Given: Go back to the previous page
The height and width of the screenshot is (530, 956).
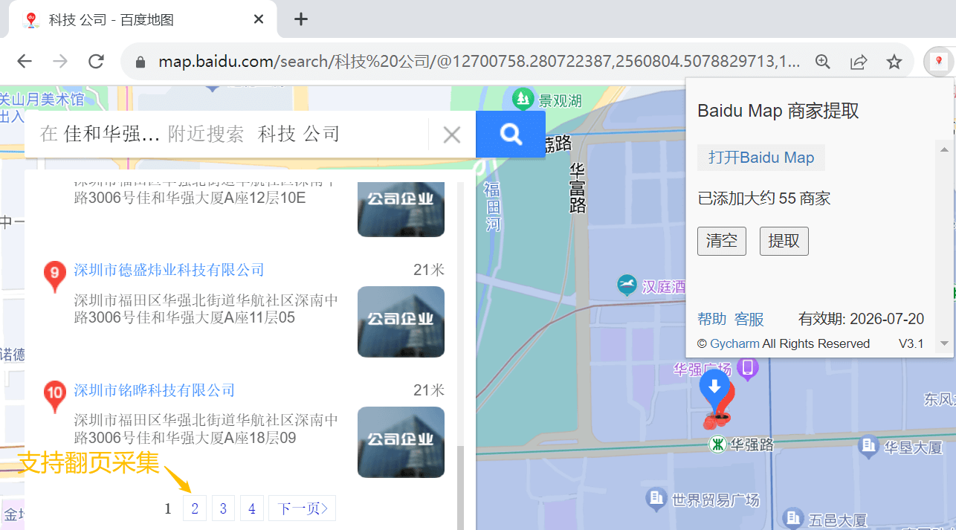Looking at the screenshot, I should pyautogui.click(x=25, y=62).
